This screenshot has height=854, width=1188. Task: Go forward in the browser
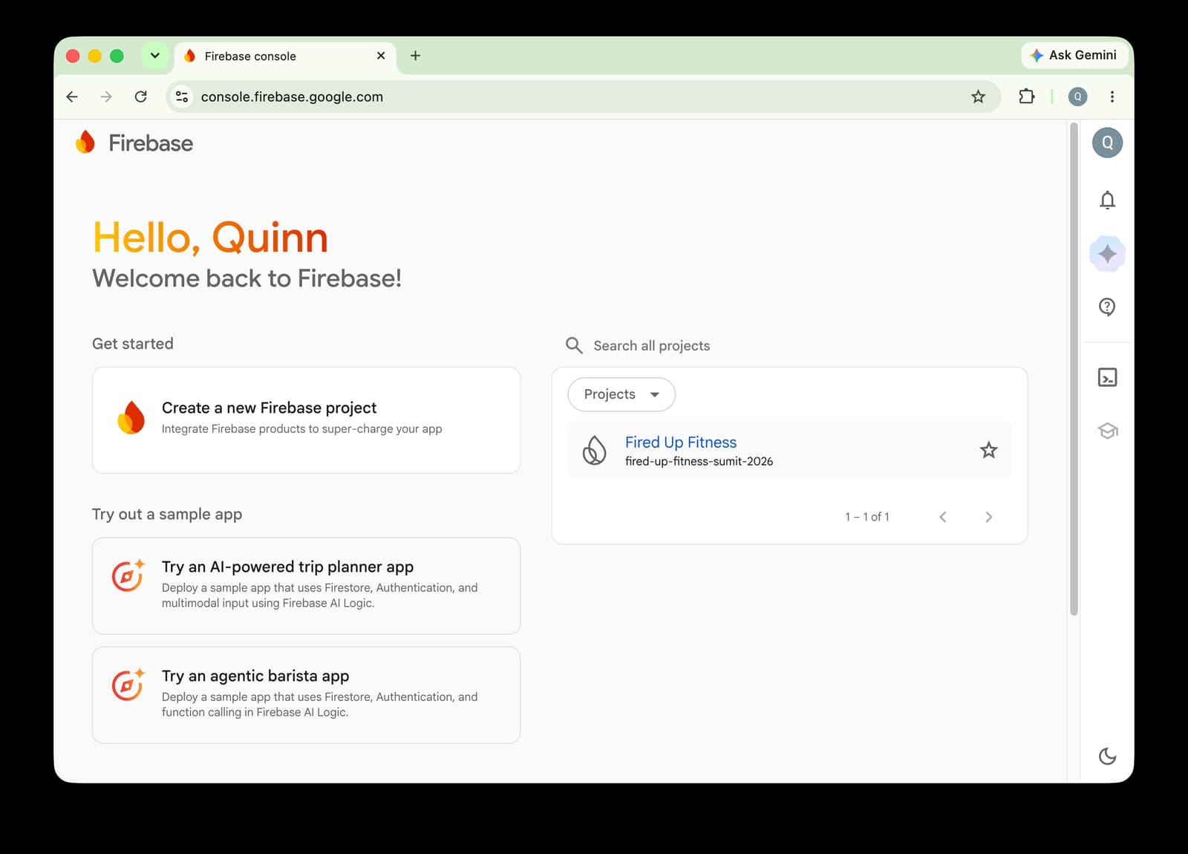tap(106, 97)
